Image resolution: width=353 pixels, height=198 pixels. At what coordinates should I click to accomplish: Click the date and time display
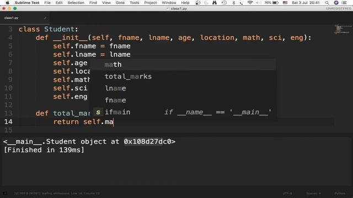(x=306, y=3)
